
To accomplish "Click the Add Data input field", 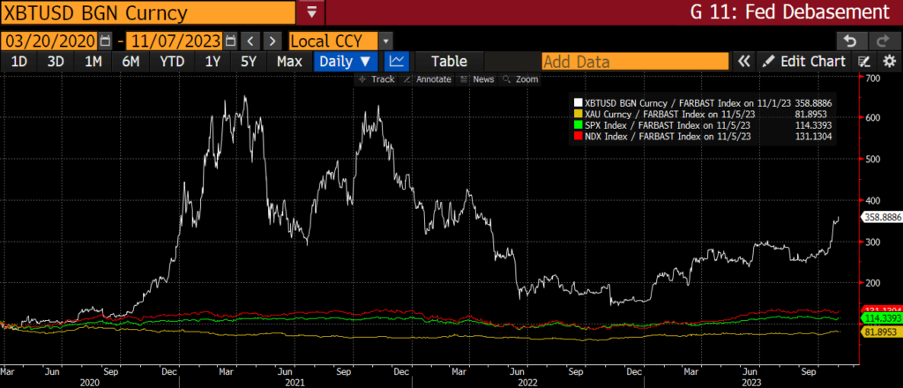I will click(x=635, y=62).
